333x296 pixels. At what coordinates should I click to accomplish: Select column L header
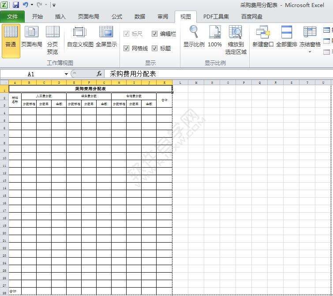pyautogui.click(x=180, y=82)
